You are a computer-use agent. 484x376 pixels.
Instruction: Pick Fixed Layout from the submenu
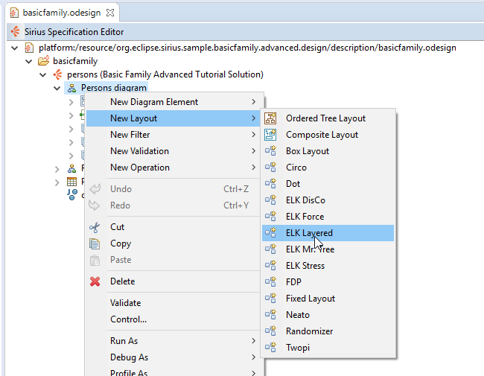[310, 299]
